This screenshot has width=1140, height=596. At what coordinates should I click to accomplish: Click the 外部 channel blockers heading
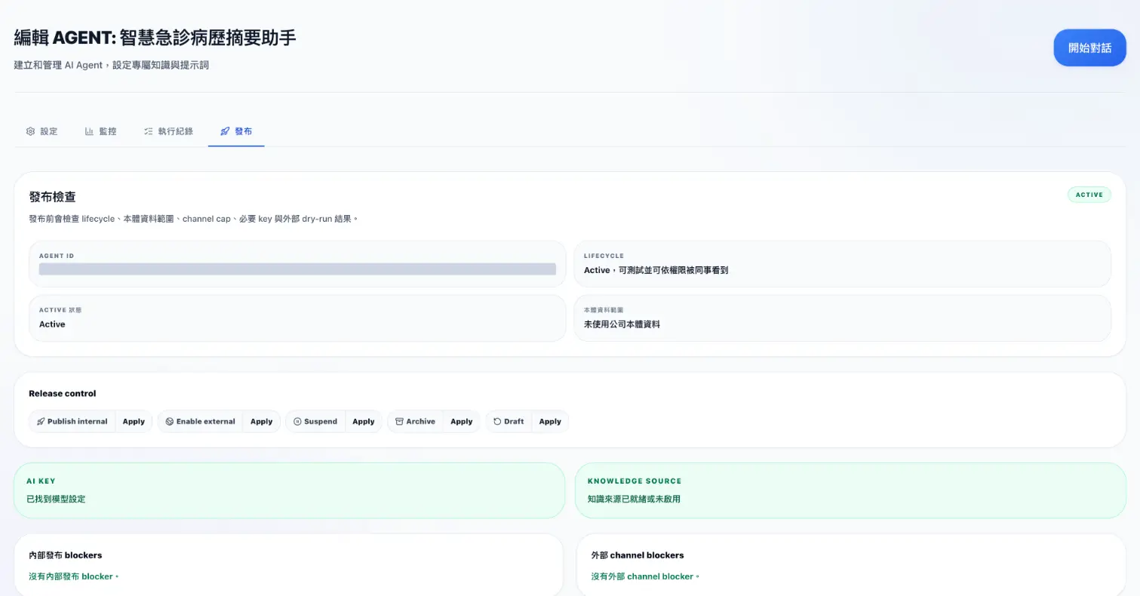pos(638,555)
